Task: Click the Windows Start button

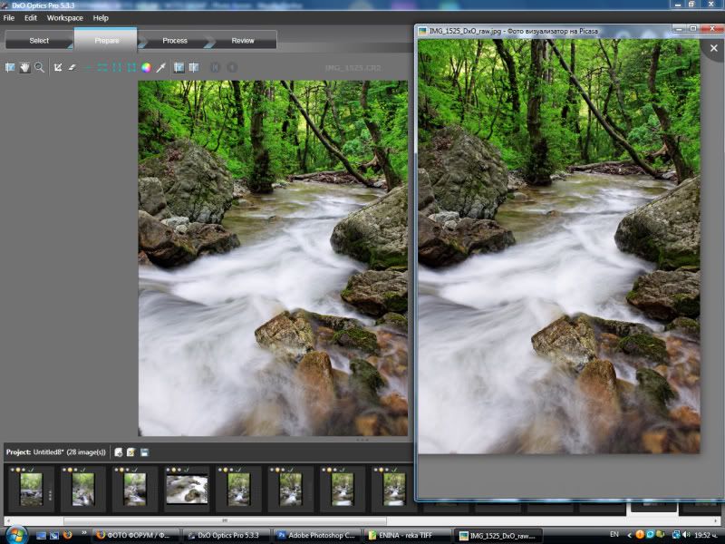Action: (16, 535)
